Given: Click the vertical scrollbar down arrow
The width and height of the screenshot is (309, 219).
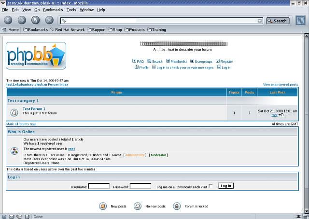Looking at the screenshot, I should (307, 211).
